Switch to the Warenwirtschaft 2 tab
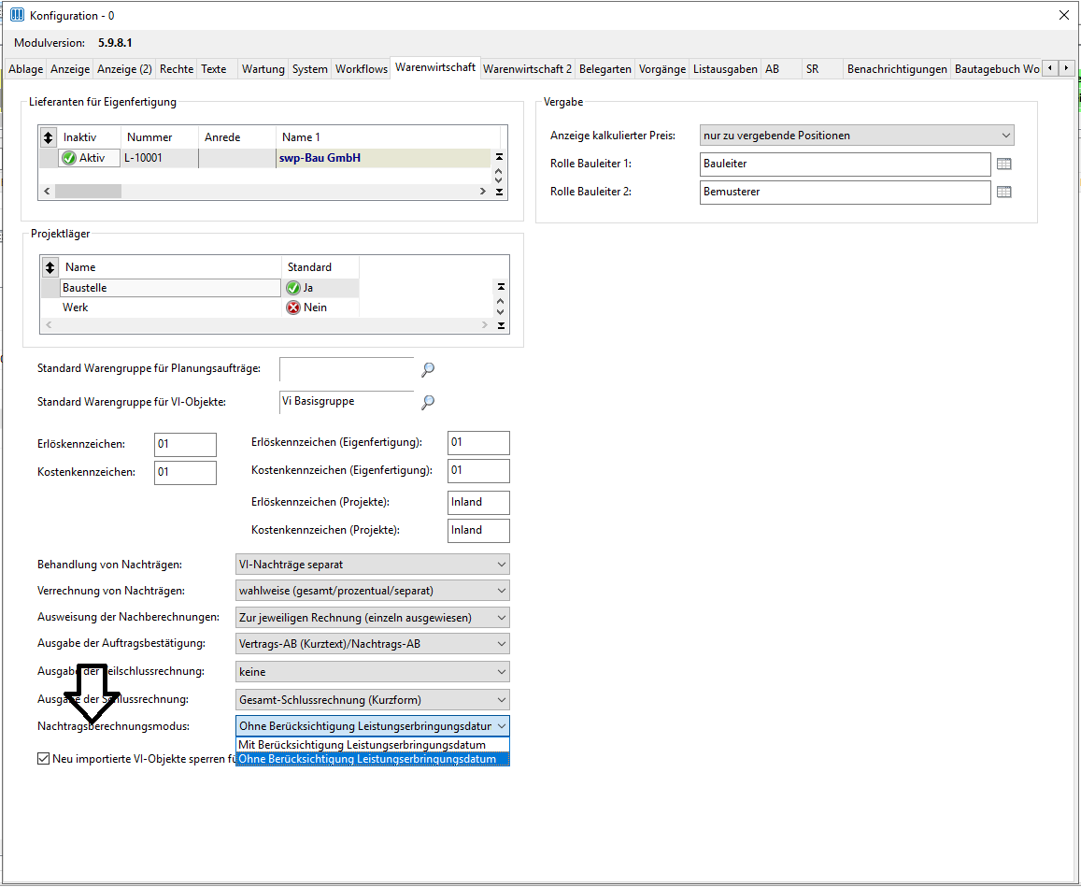 point(527,69)
